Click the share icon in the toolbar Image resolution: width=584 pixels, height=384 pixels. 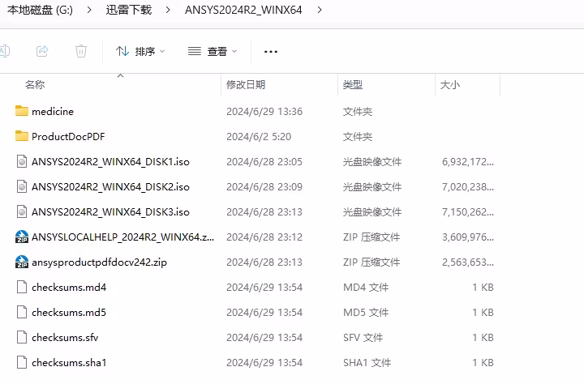click(42, 51)
